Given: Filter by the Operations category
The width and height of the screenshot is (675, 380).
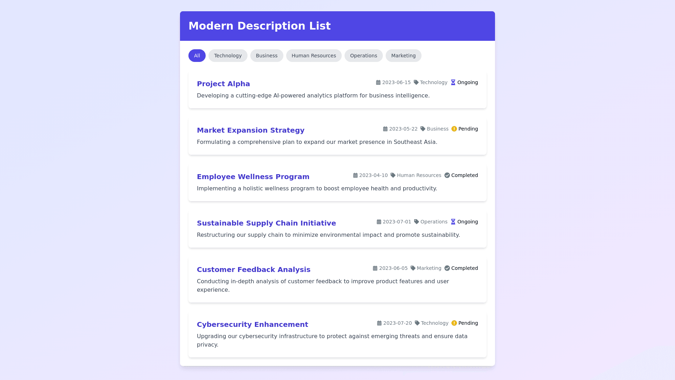Looking at the screenshot, I should tap(364, 56).
